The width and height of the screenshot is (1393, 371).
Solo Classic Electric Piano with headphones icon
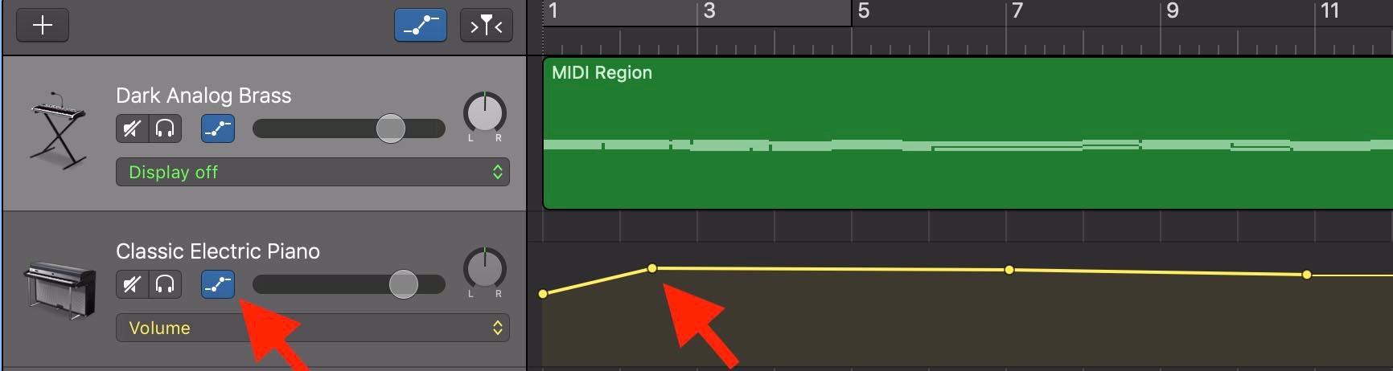pos(166,284)
